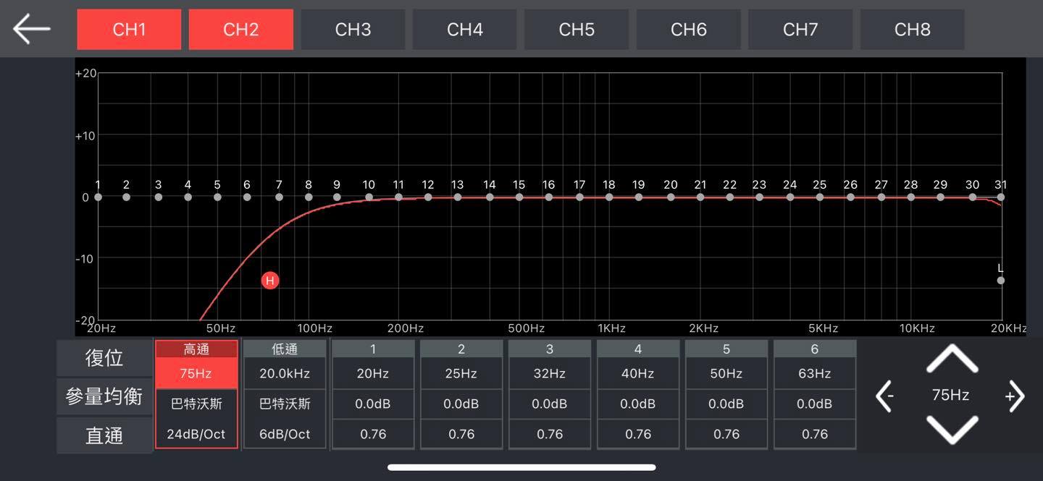Select band 6 frequency 63Hz
Screen dimensions: 1043x481
[815, 374]
